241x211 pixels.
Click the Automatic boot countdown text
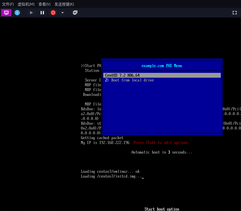pos(162,152)
